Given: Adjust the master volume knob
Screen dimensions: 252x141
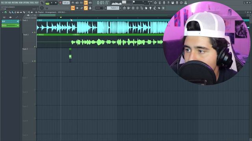Looking at the screenshot, I should (42, 3).
